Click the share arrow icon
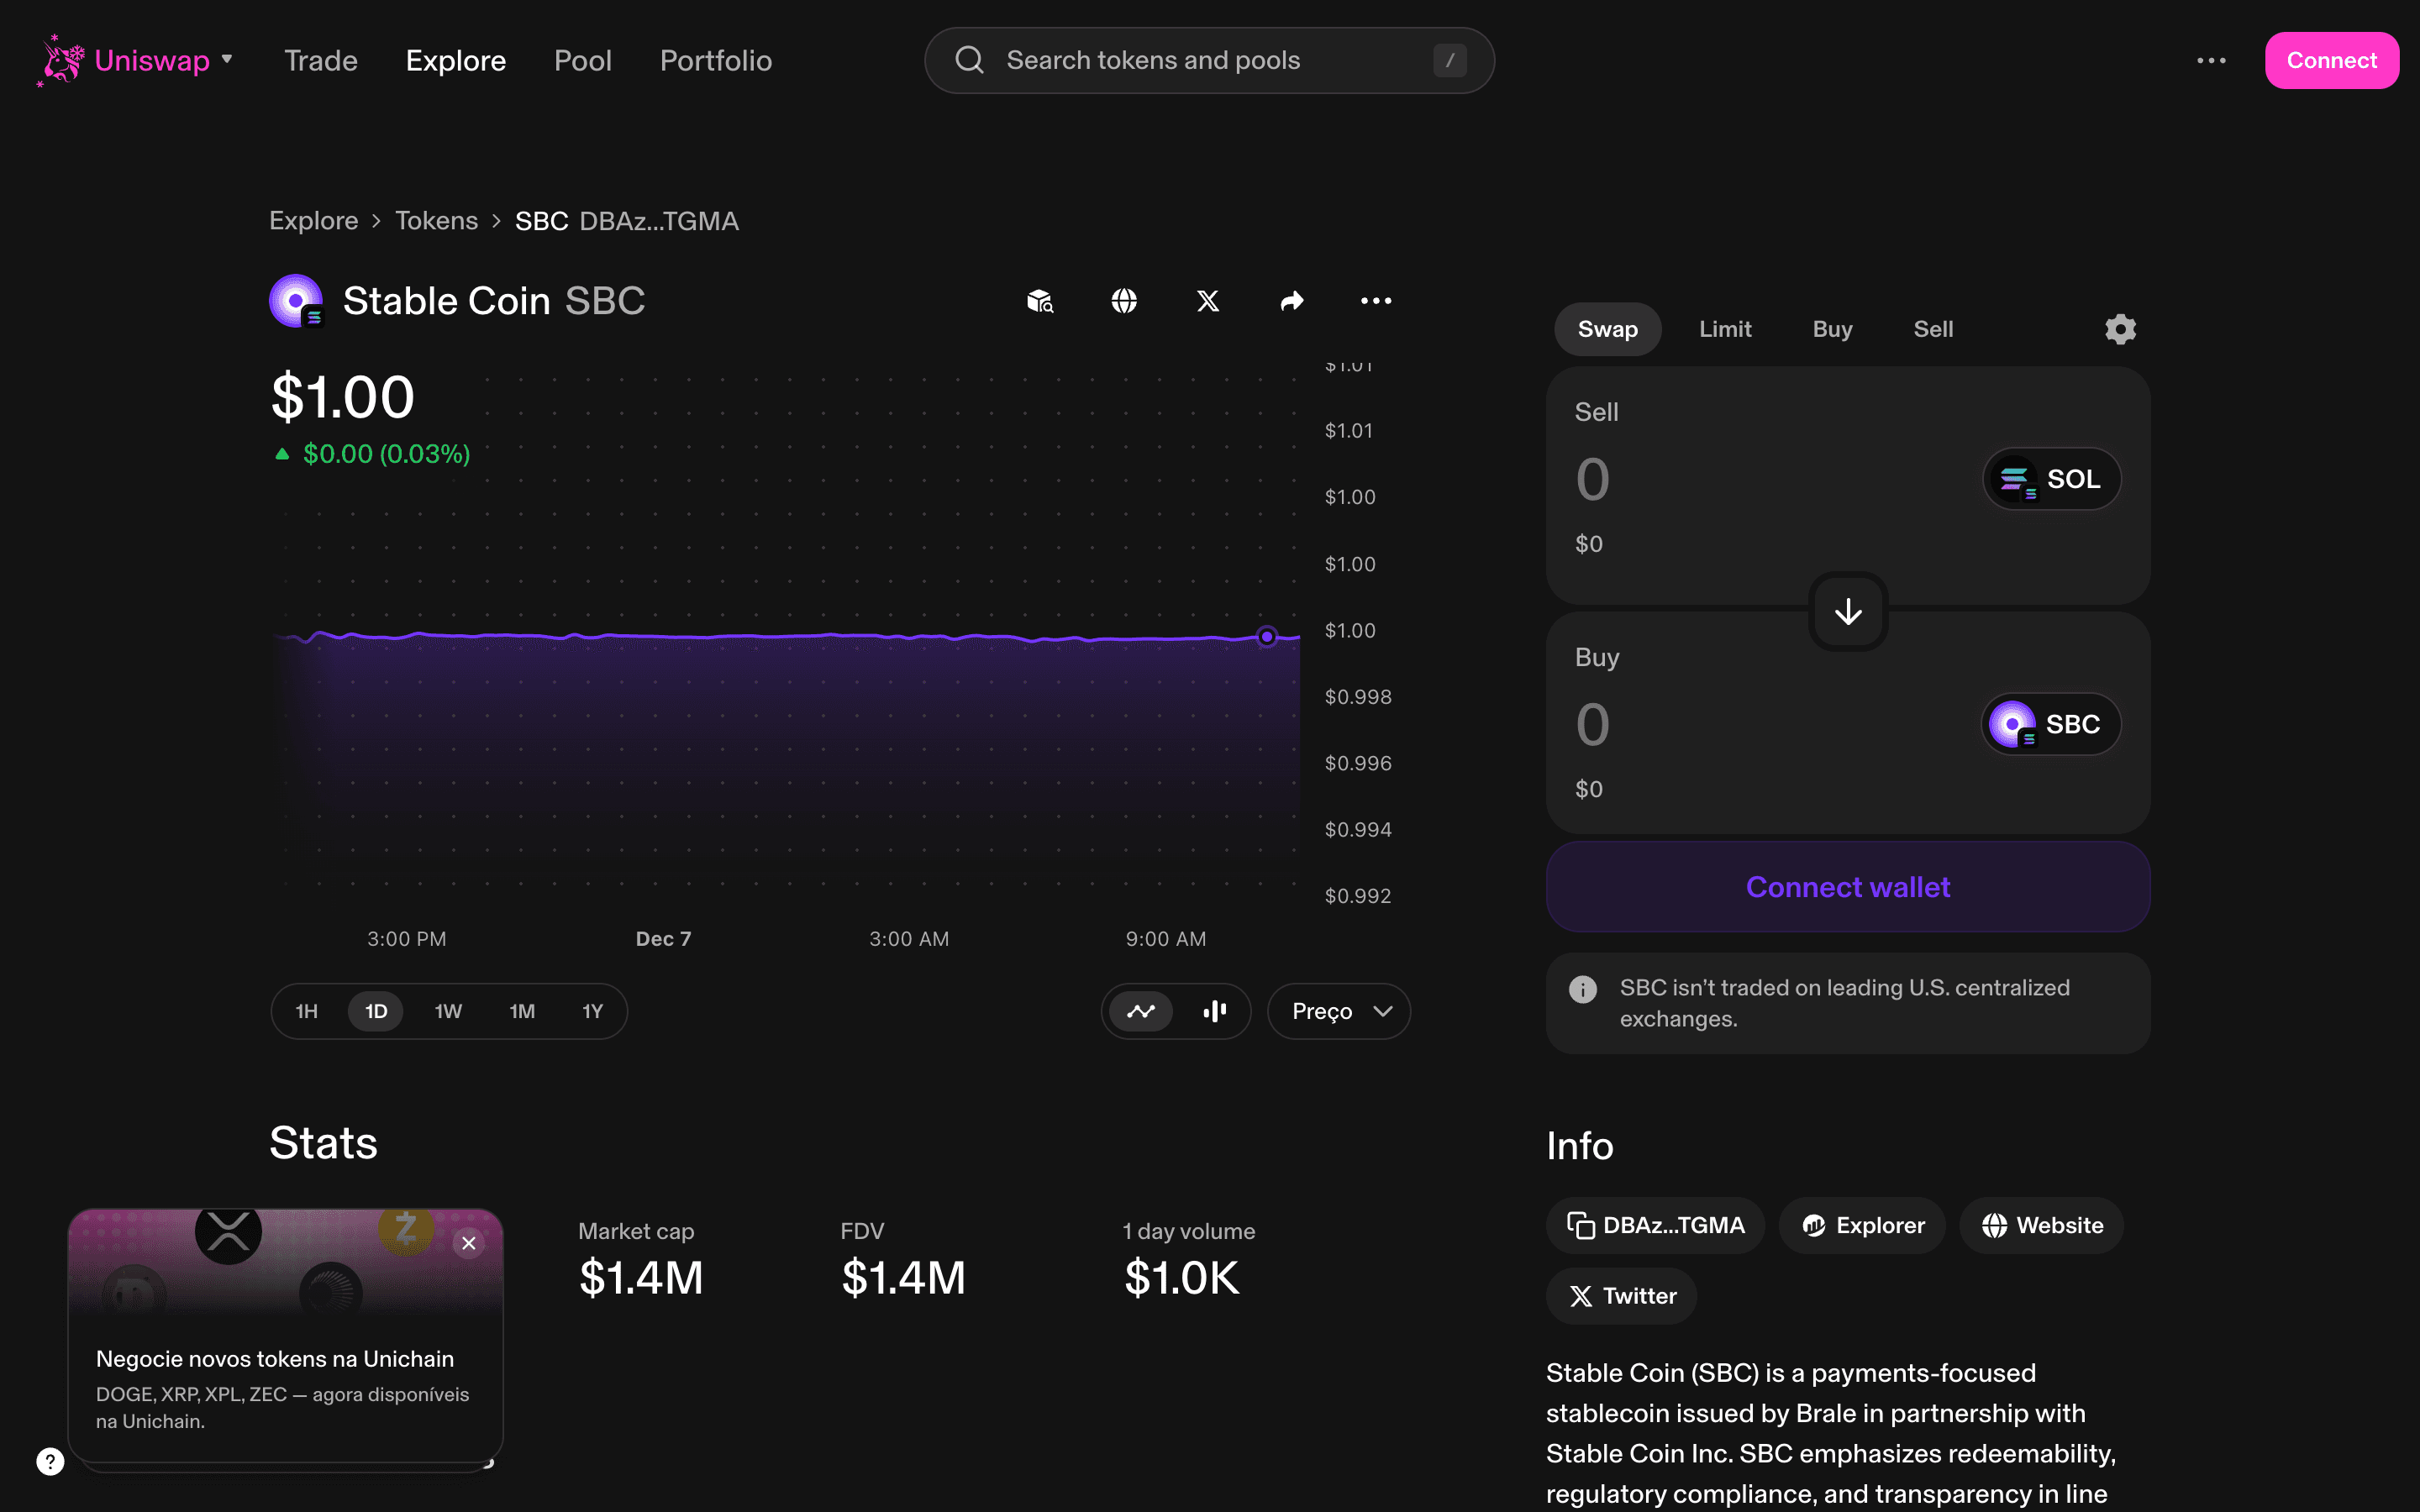Screen dimensions: 2420x1512 pyautogui.click(x=1292, y=301)
